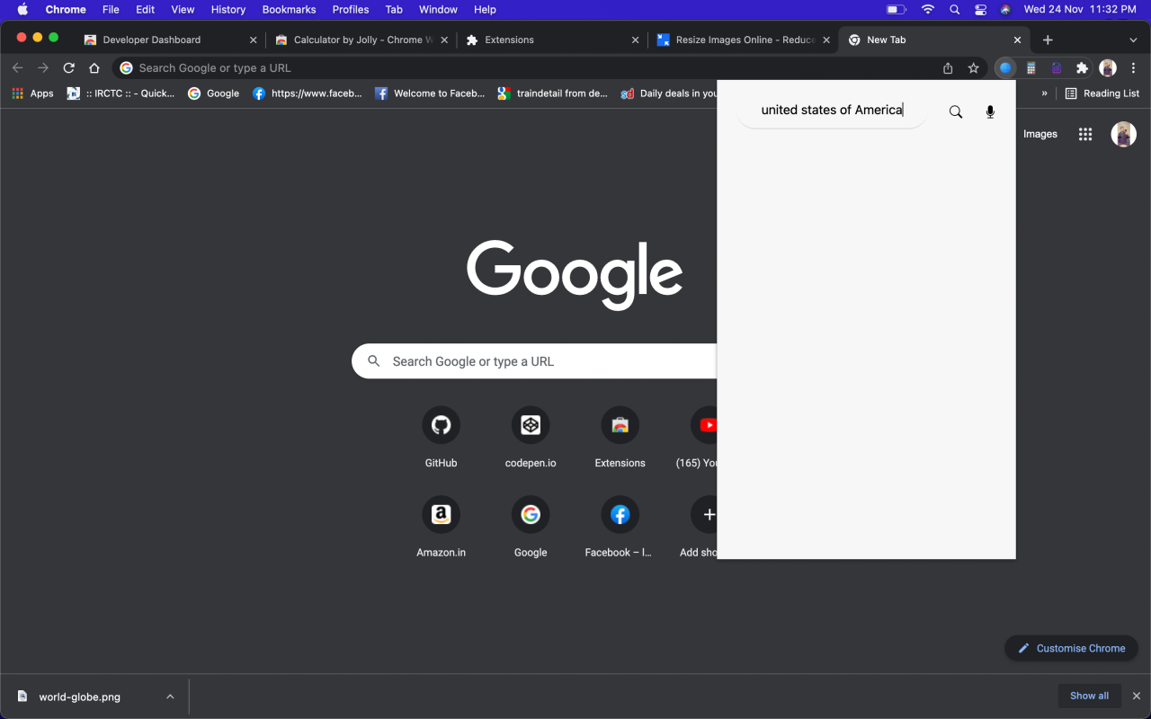The image size is (1151, 719).
Task: Click the purple extension icon in the toolbar
Action: tap(1057, 68)
